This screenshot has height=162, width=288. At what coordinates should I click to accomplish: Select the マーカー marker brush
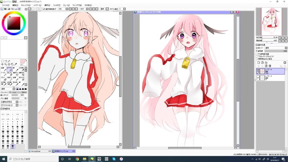[x=4, y=74]
